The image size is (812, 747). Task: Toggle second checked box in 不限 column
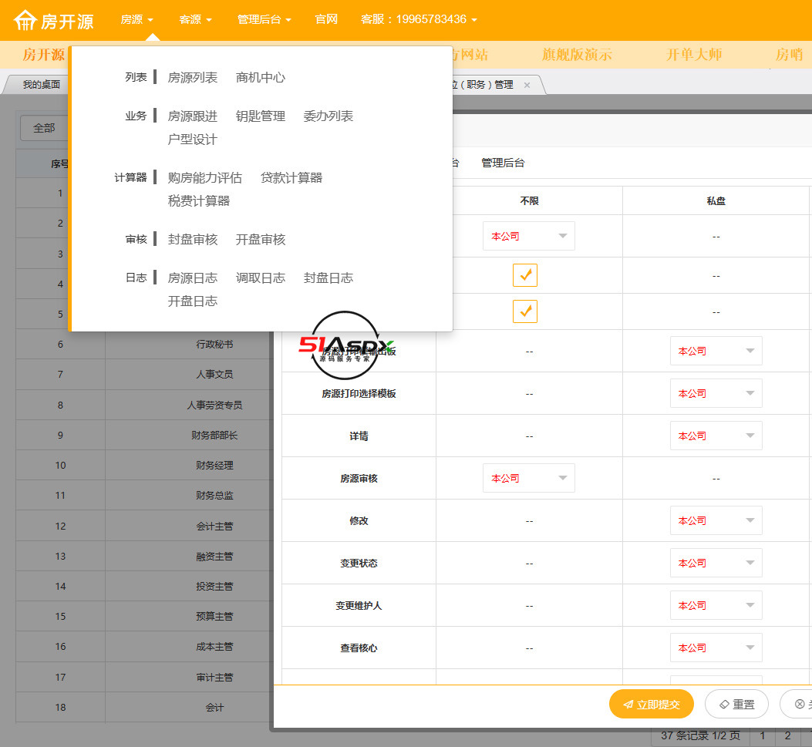[525, 311]
